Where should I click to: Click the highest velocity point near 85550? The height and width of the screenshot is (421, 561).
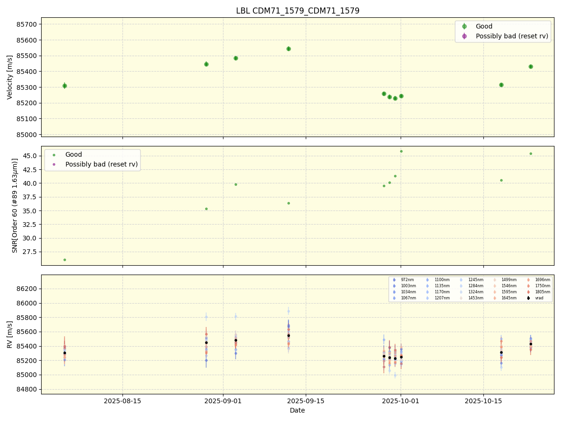click(288, 49)
